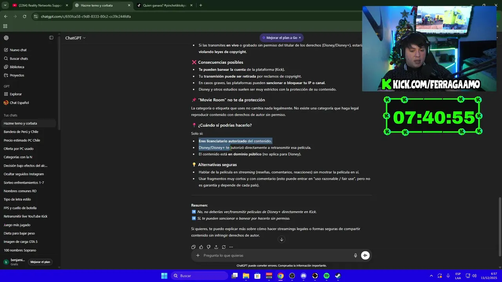Viewport: 502px width, 282px height.
Task: Open Discord from the taskbar
Action: 303,276
